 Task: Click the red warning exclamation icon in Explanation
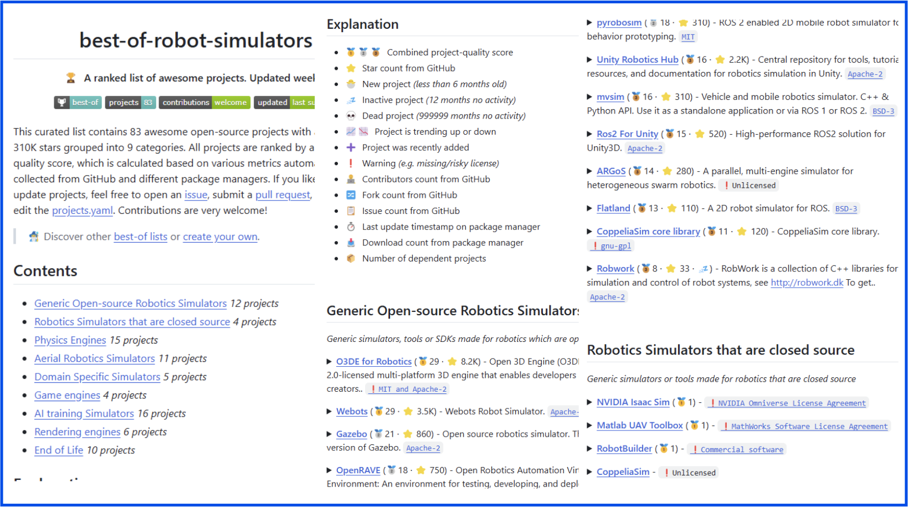(351, 163)
